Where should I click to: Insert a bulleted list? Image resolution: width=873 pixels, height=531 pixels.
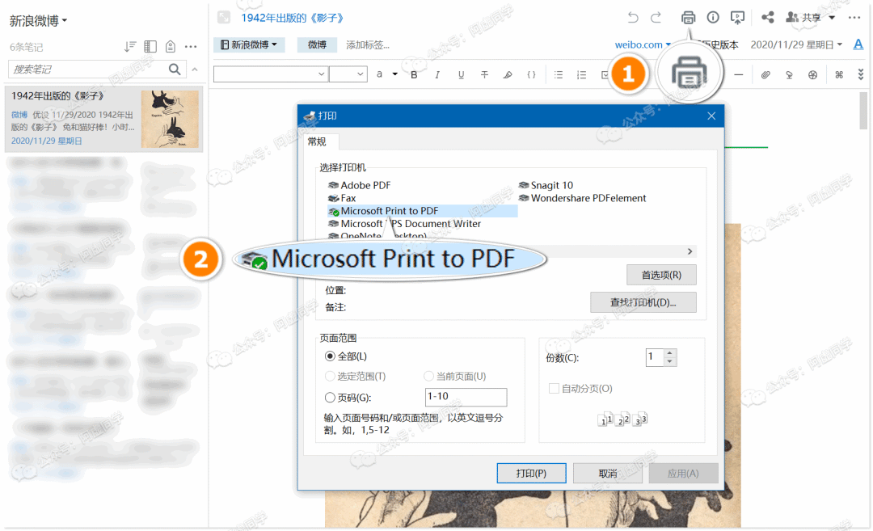pyautogui.click(x=559, y=74)
